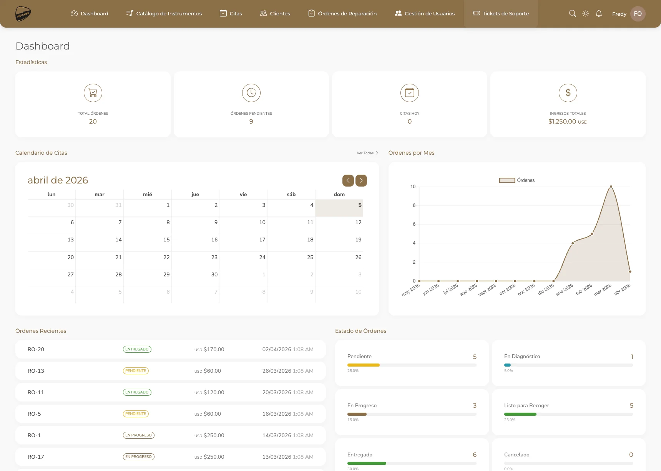This screenshot has height=471, width=661.
Task: Click the Citas Hoy calendar icon
Action: 409,93
